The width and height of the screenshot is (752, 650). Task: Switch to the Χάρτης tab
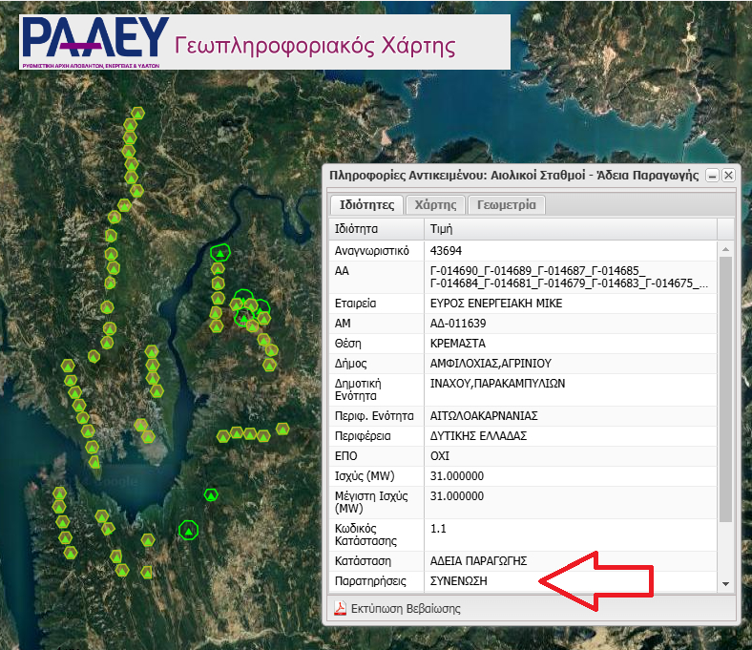click(436, 205)
